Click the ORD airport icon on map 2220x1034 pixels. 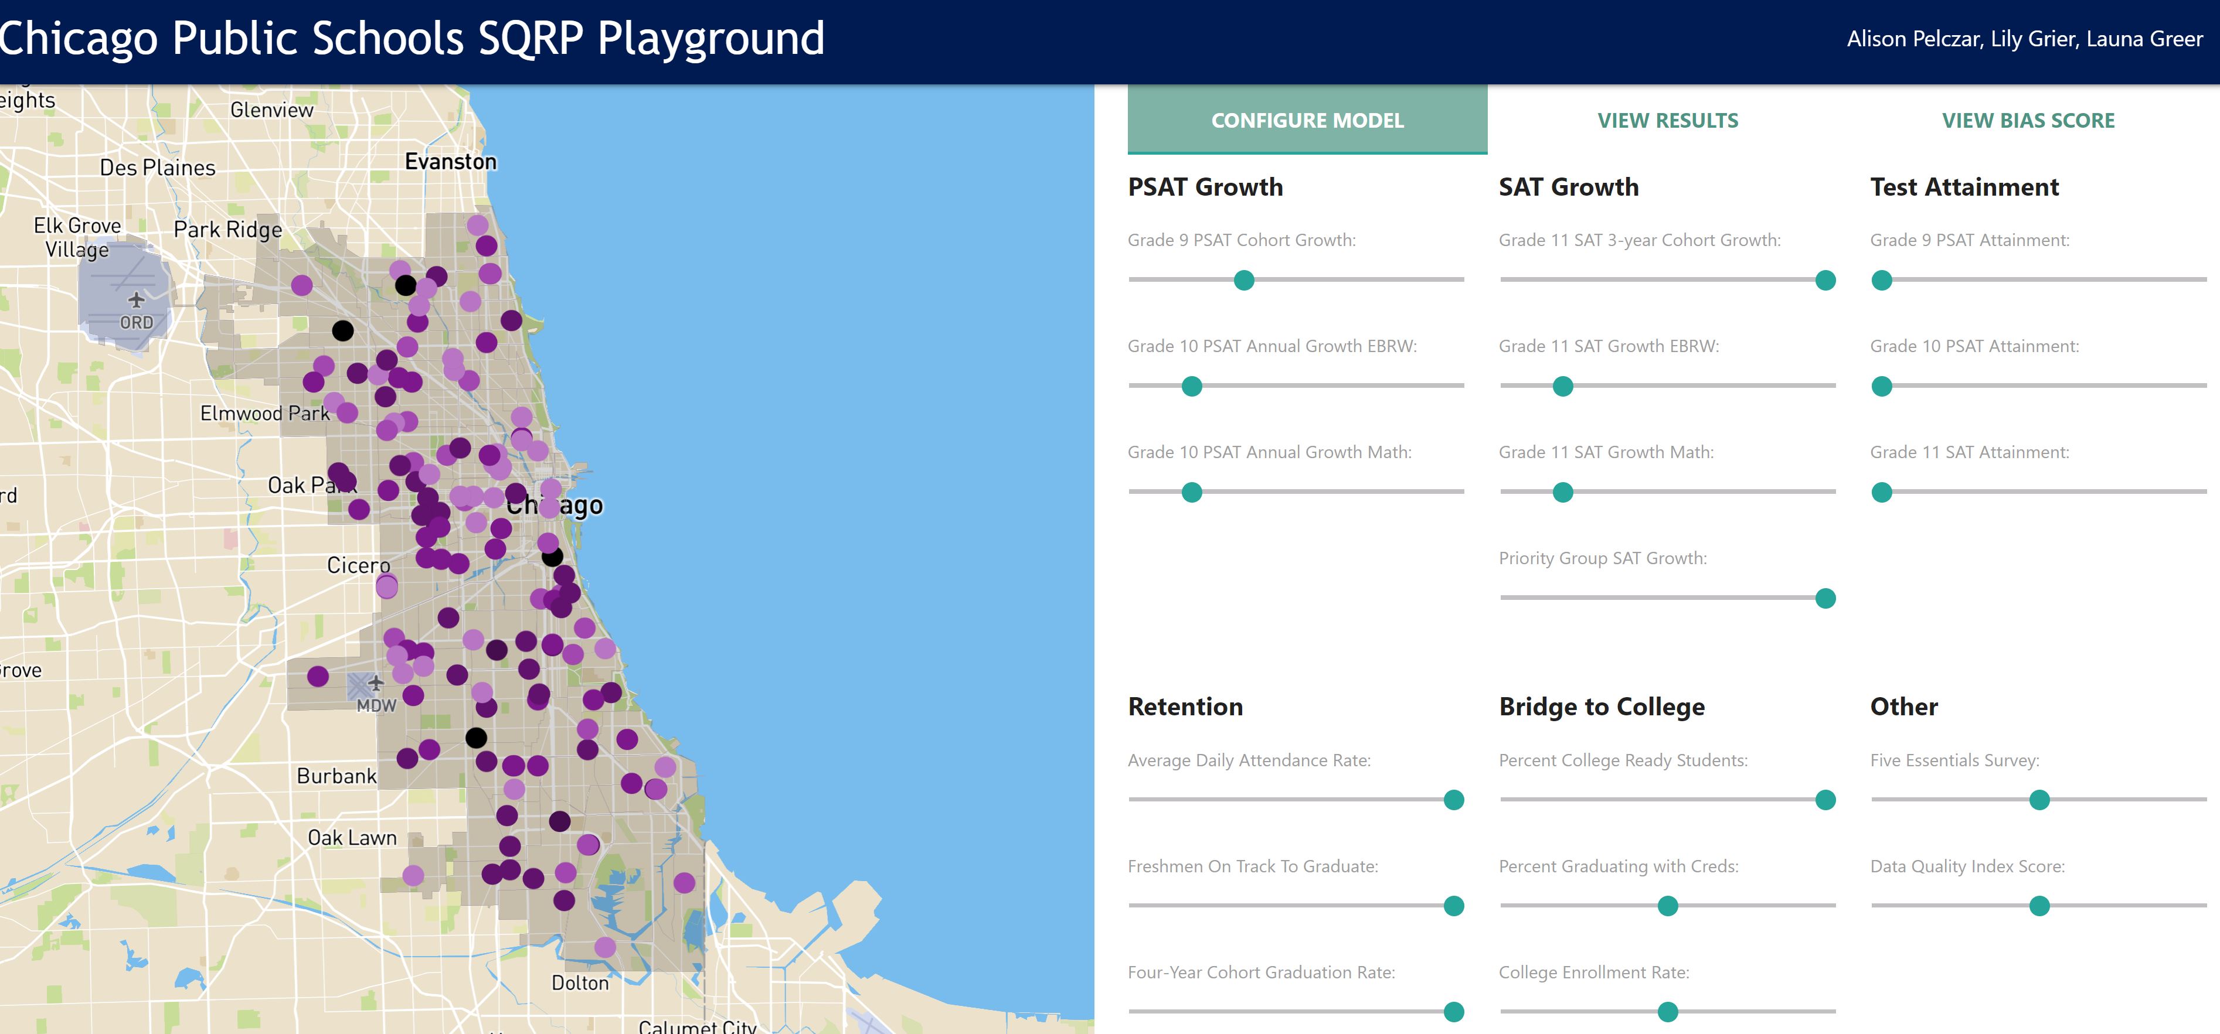136,301
